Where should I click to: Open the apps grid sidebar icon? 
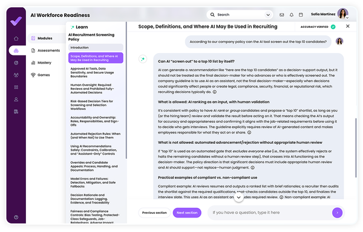tap(16, 87)
